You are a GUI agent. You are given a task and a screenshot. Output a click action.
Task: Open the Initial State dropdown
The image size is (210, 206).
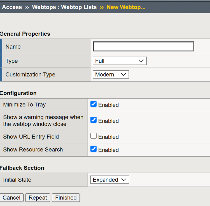click(x=110, y=180)
